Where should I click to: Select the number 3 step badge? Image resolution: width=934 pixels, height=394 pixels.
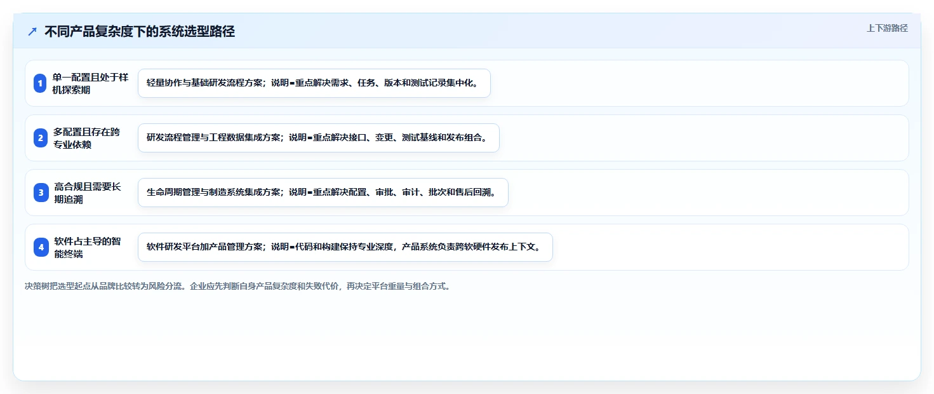41,193
